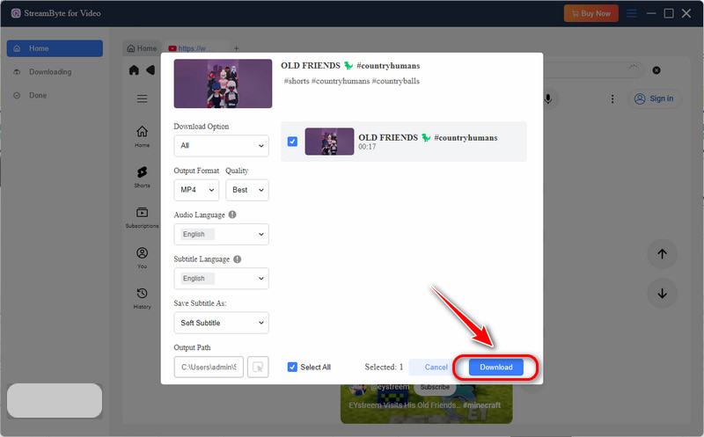Uncheck the OLD FRIENDS video checkbox
The width and height of the screenshot is (704, 437).
pyautogui.click(x=292, y=142)
